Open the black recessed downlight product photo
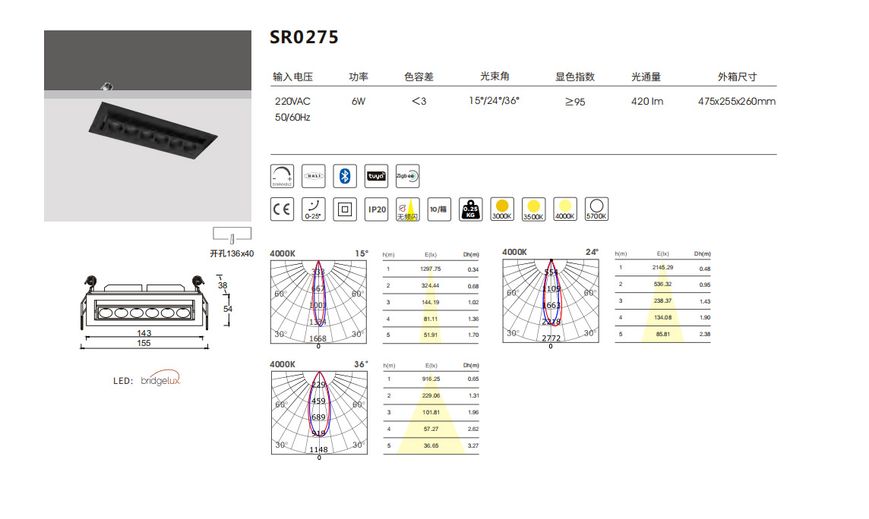 coord(147,126)
